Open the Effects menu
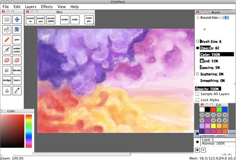 pyautogui.click(x=47, y=7)
